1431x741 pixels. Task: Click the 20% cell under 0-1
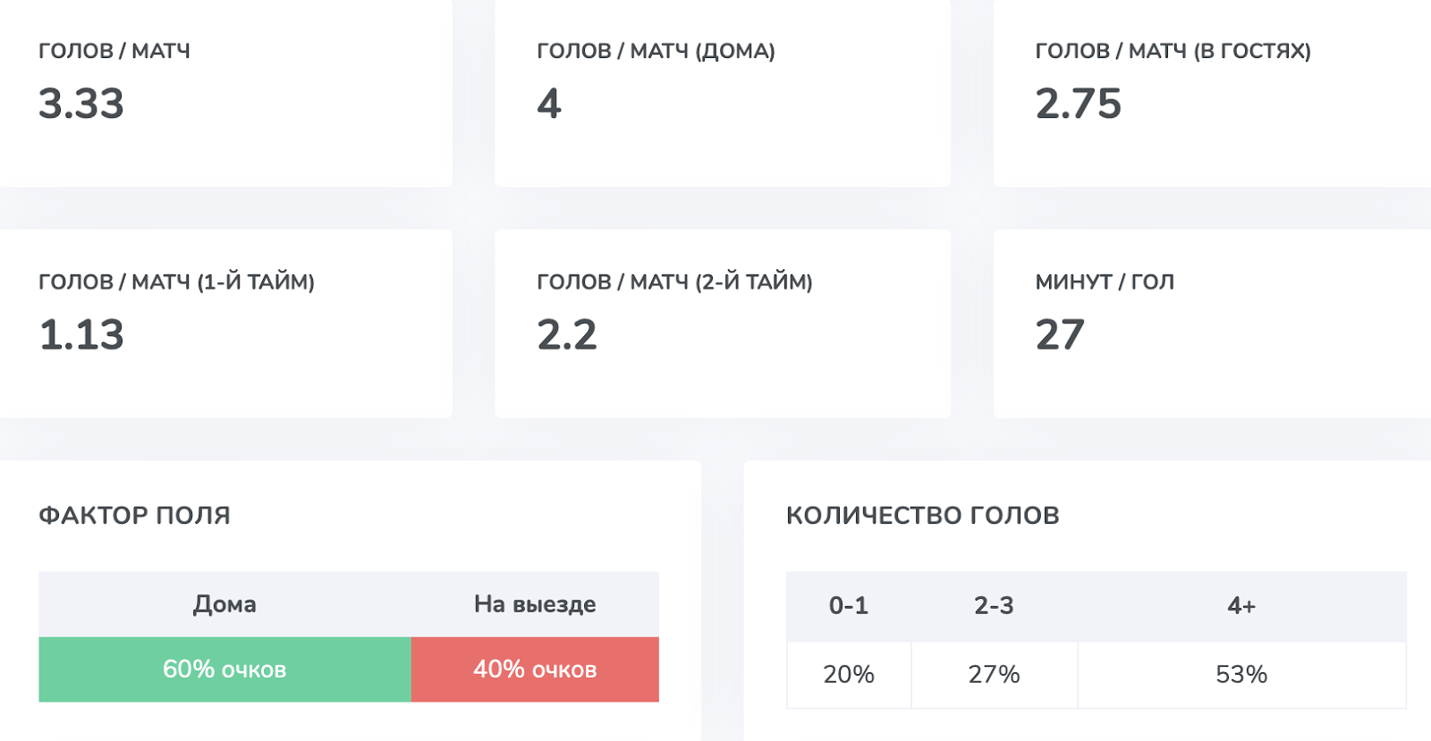pos(849,675)
